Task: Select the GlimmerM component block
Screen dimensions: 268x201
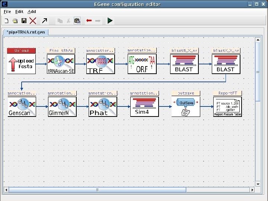Action: coord(62,107)
